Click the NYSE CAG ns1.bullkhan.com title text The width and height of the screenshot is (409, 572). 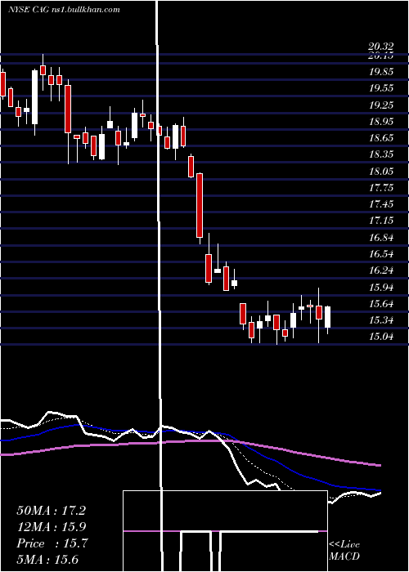(x=64, y=10)
